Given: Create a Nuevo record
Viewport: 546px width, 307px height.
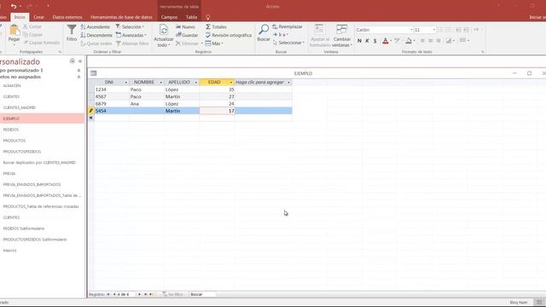Looking at the screenshot, I should 186,26.
